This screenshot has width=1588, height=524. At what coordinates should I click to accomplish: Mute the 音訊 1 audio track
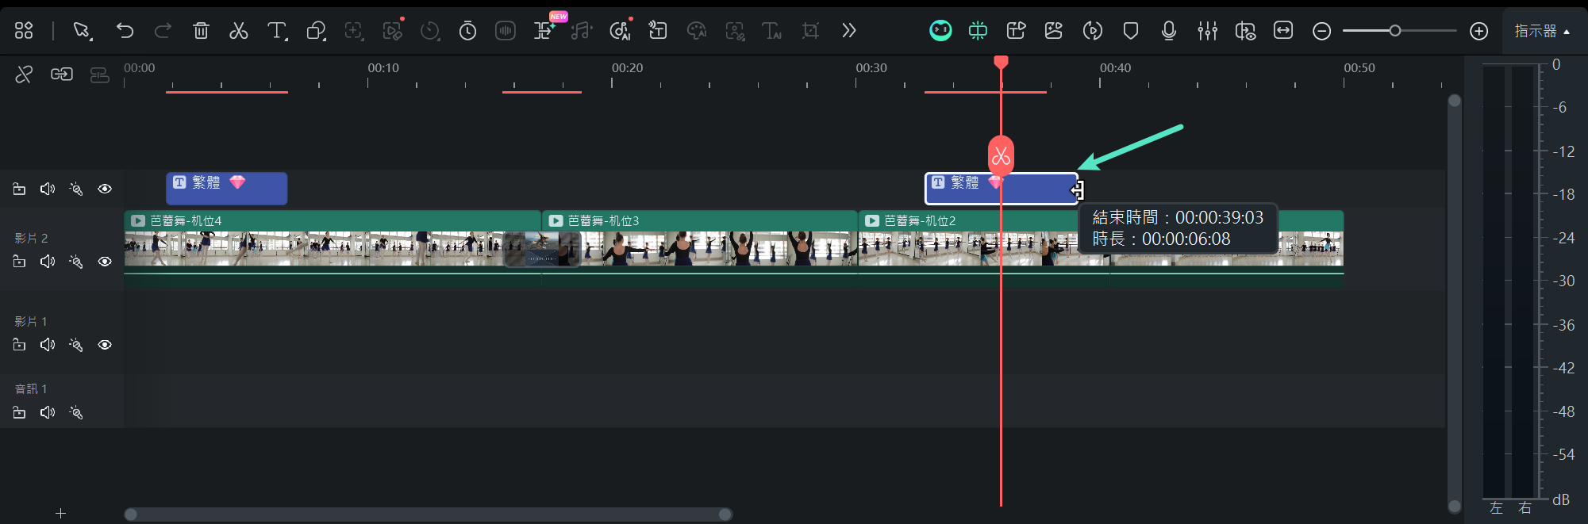coord(48,412)
